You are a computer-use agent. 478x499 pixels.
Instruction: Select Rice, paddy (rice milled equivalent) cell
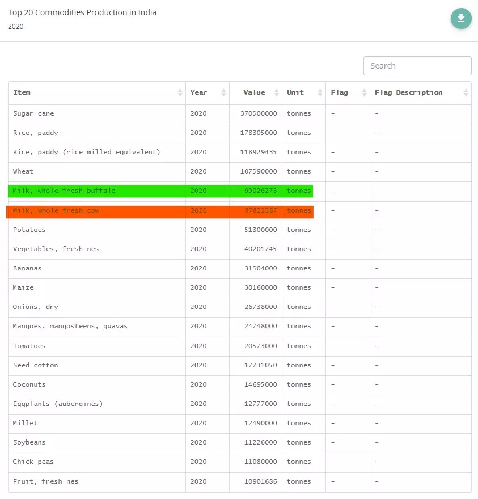click(97, 153)
